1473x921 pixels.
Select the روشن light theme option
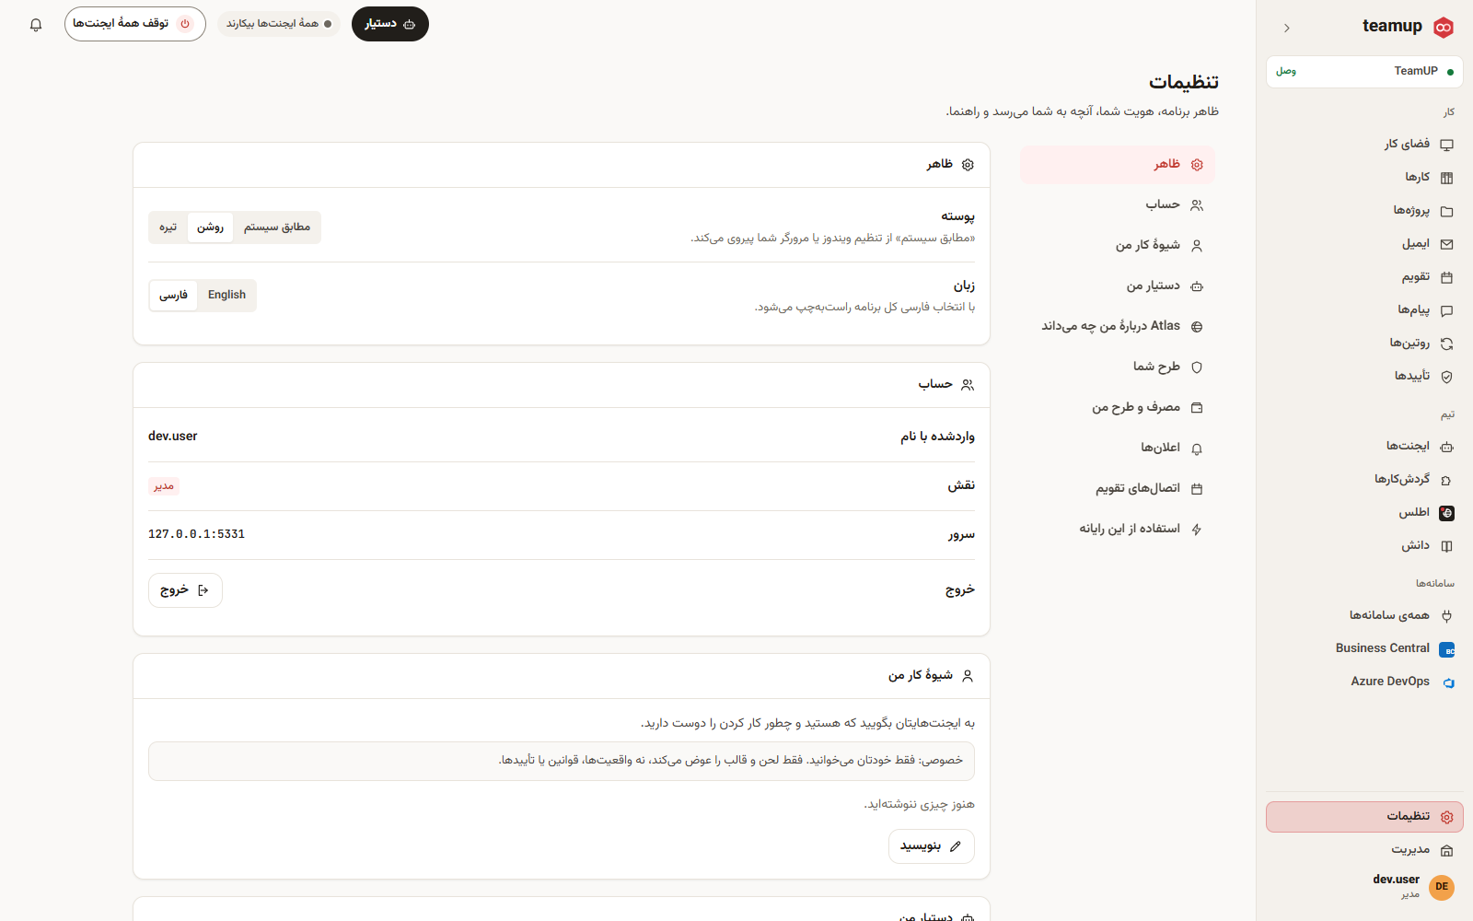pyautogui.click(x=210, y=227)
